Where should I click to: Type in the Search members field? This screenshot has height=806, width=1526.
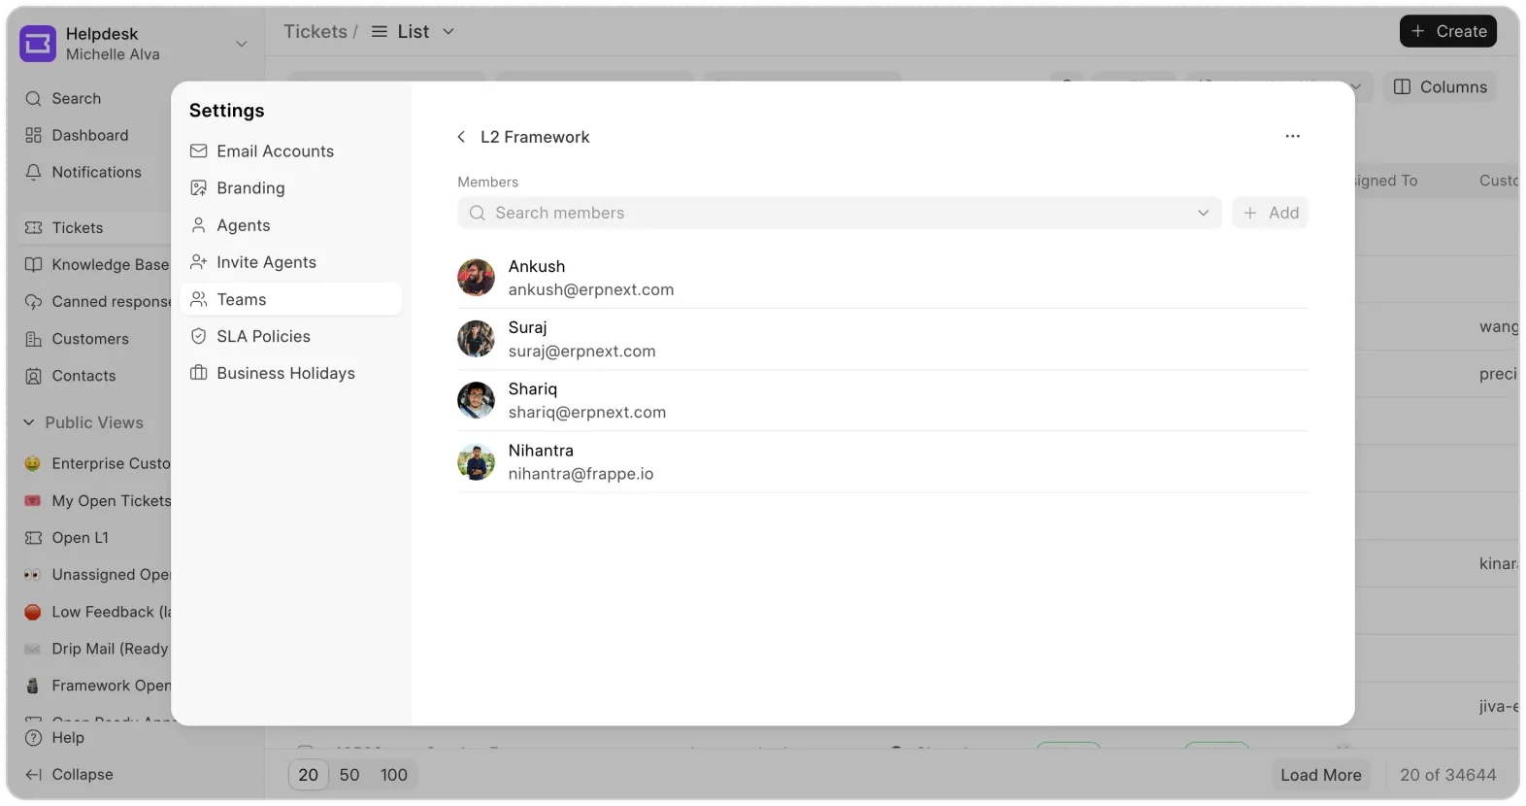[x=825, y=213]
